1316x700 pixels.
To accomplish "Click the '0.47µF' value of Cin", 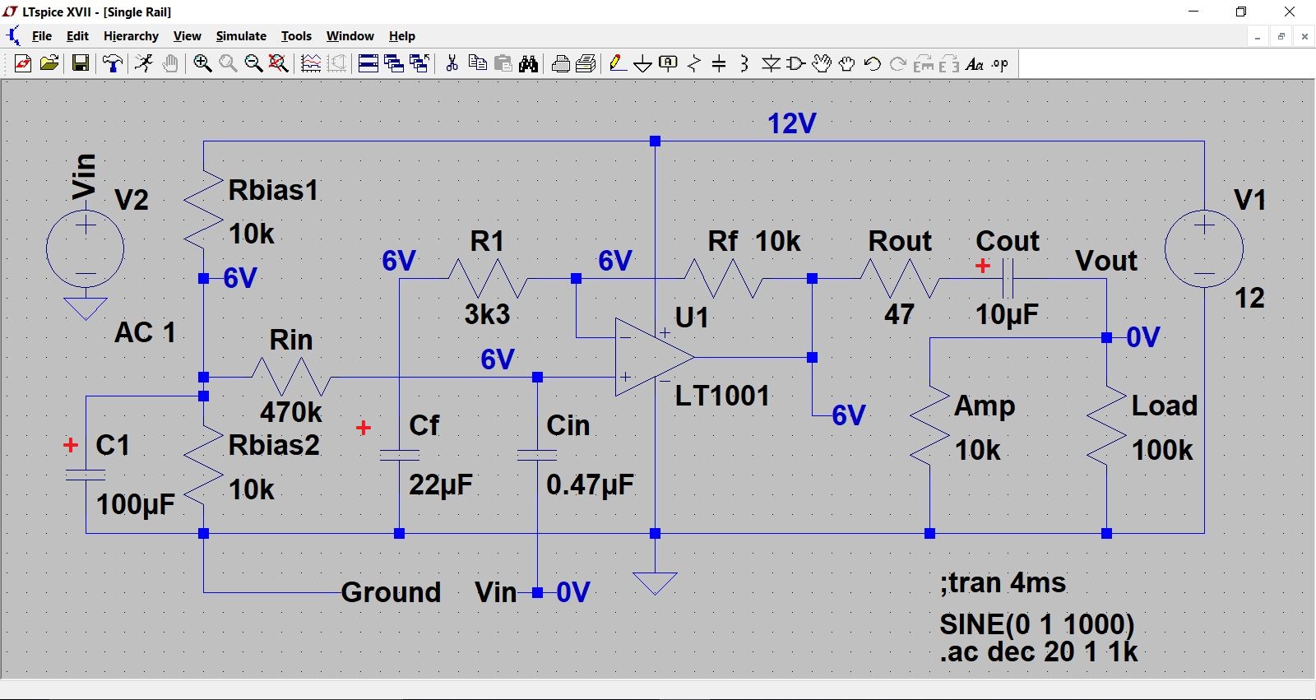I will click(x=591, y=484).
